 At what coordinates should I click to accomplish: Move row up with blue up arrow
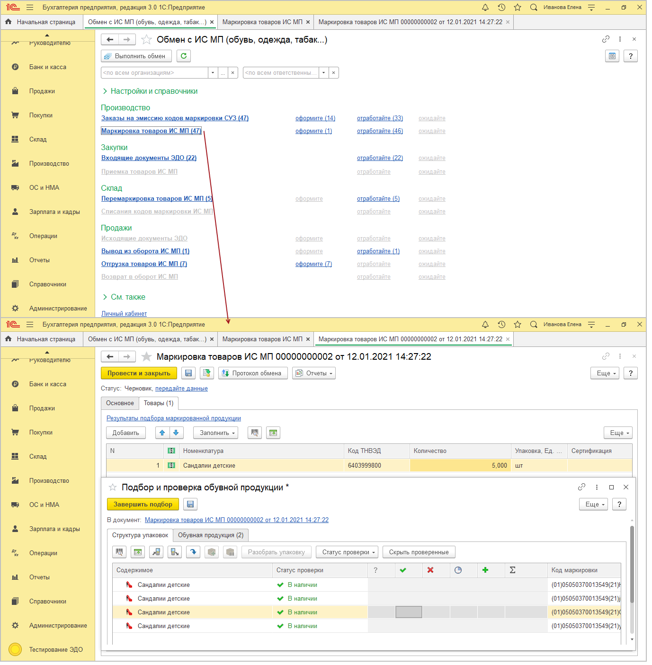(162, 433)
